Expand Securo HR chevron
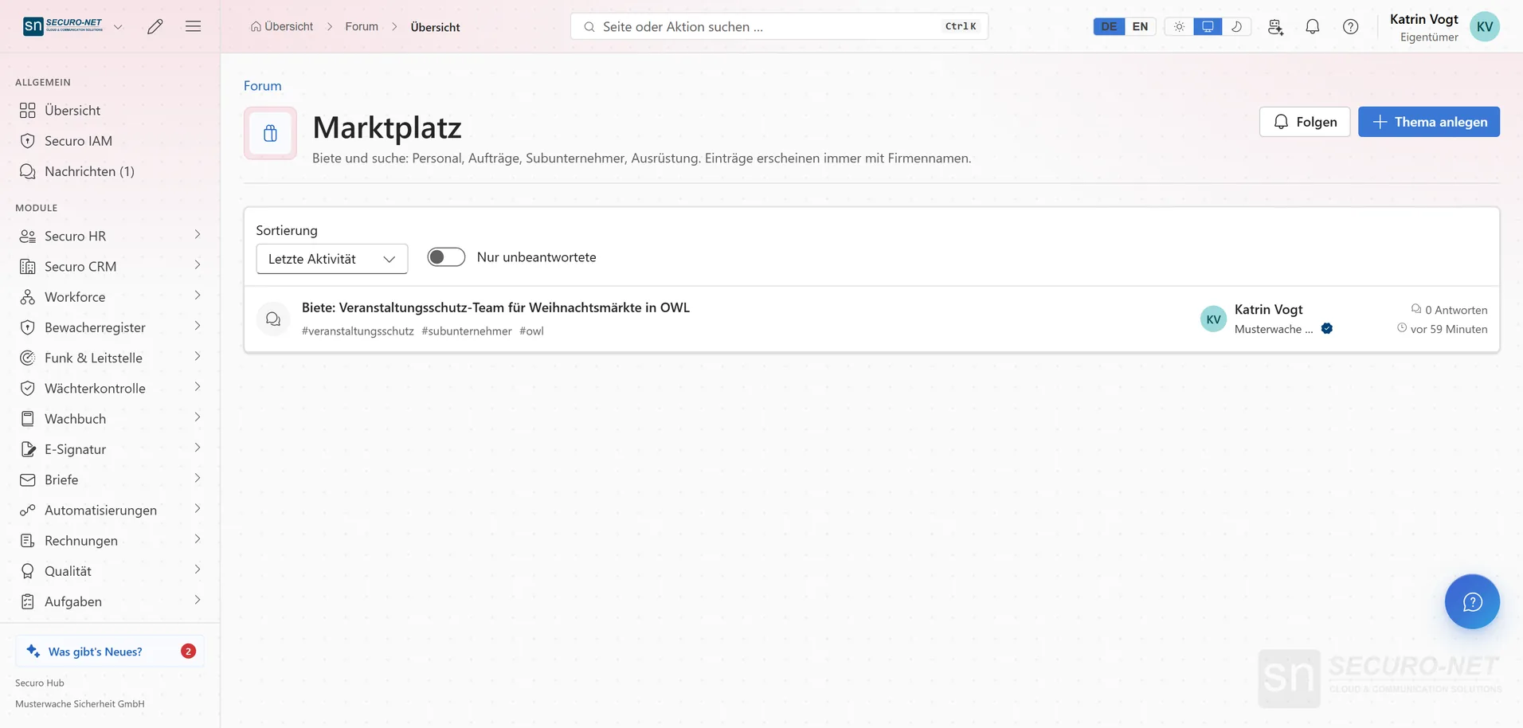The height and width of the screenshot is (728, 1523). pyautogui.click(x=198, y=235)
